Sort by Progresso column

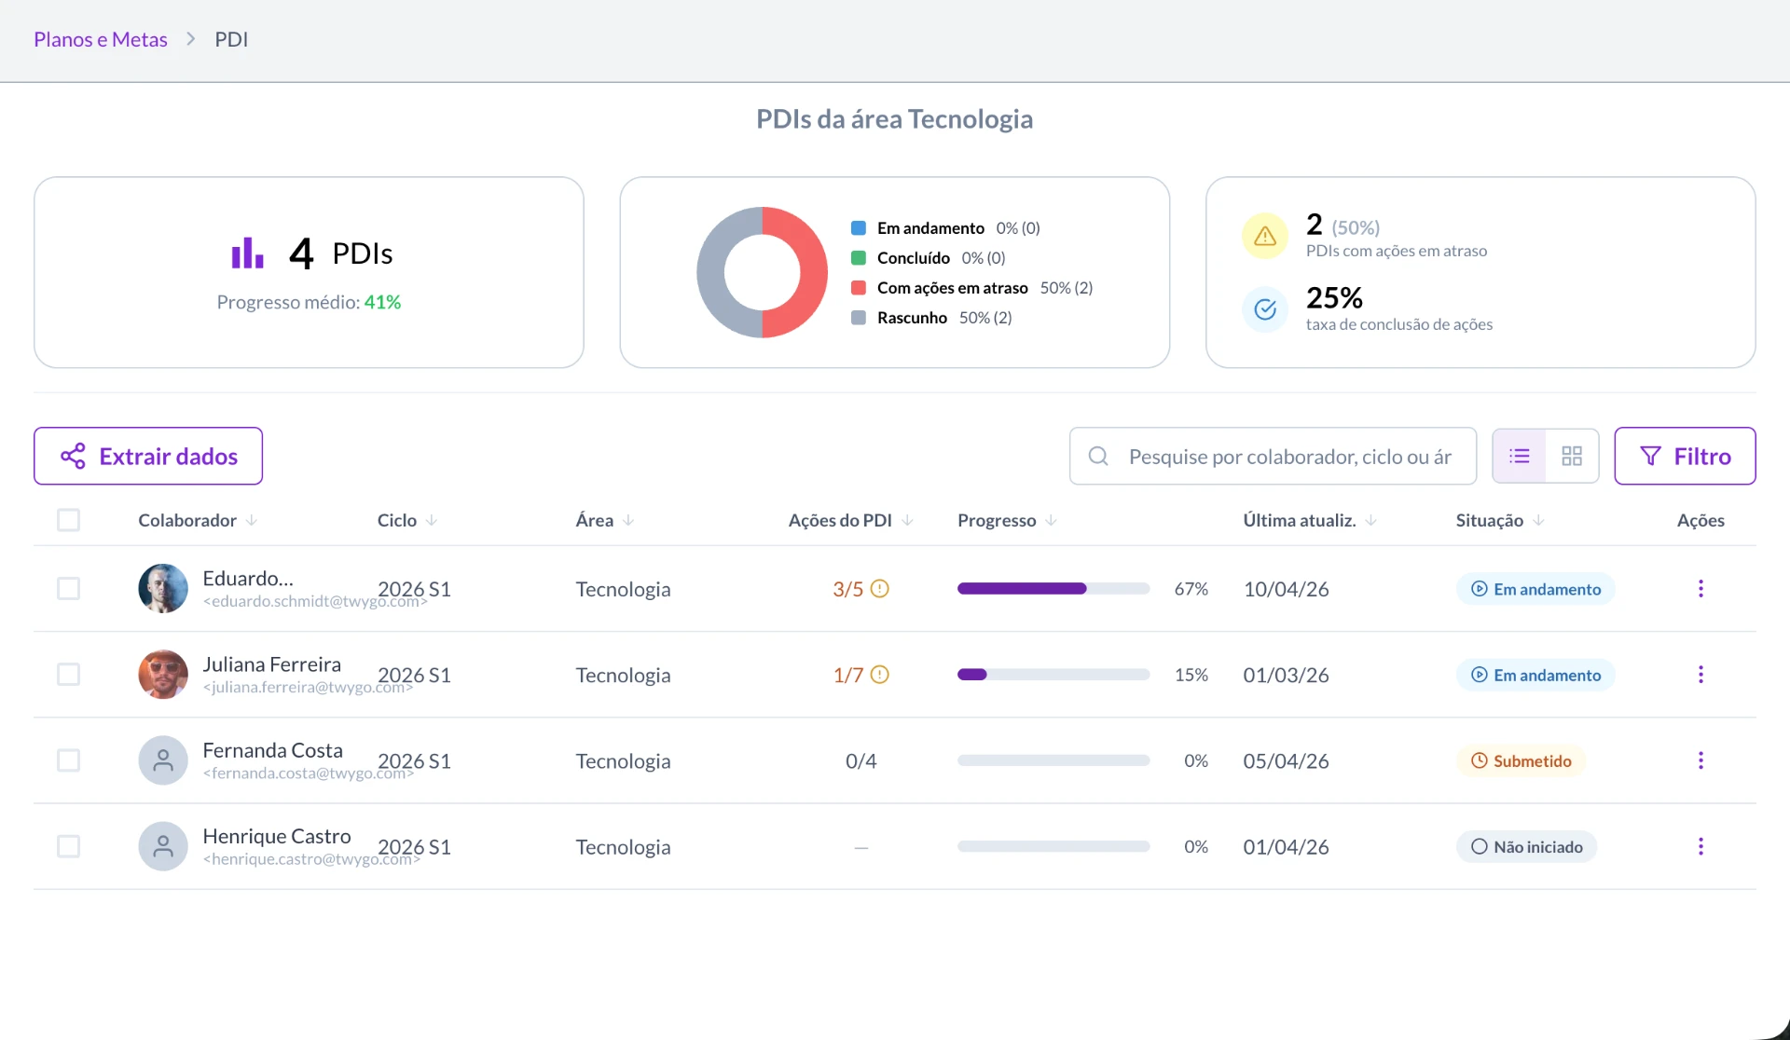click(1007, 520)
